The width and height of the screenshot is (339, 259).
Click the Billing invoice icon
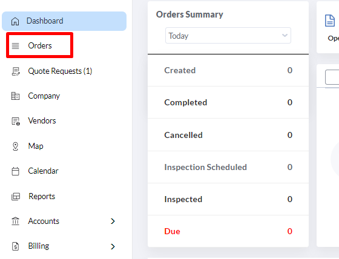15,246
